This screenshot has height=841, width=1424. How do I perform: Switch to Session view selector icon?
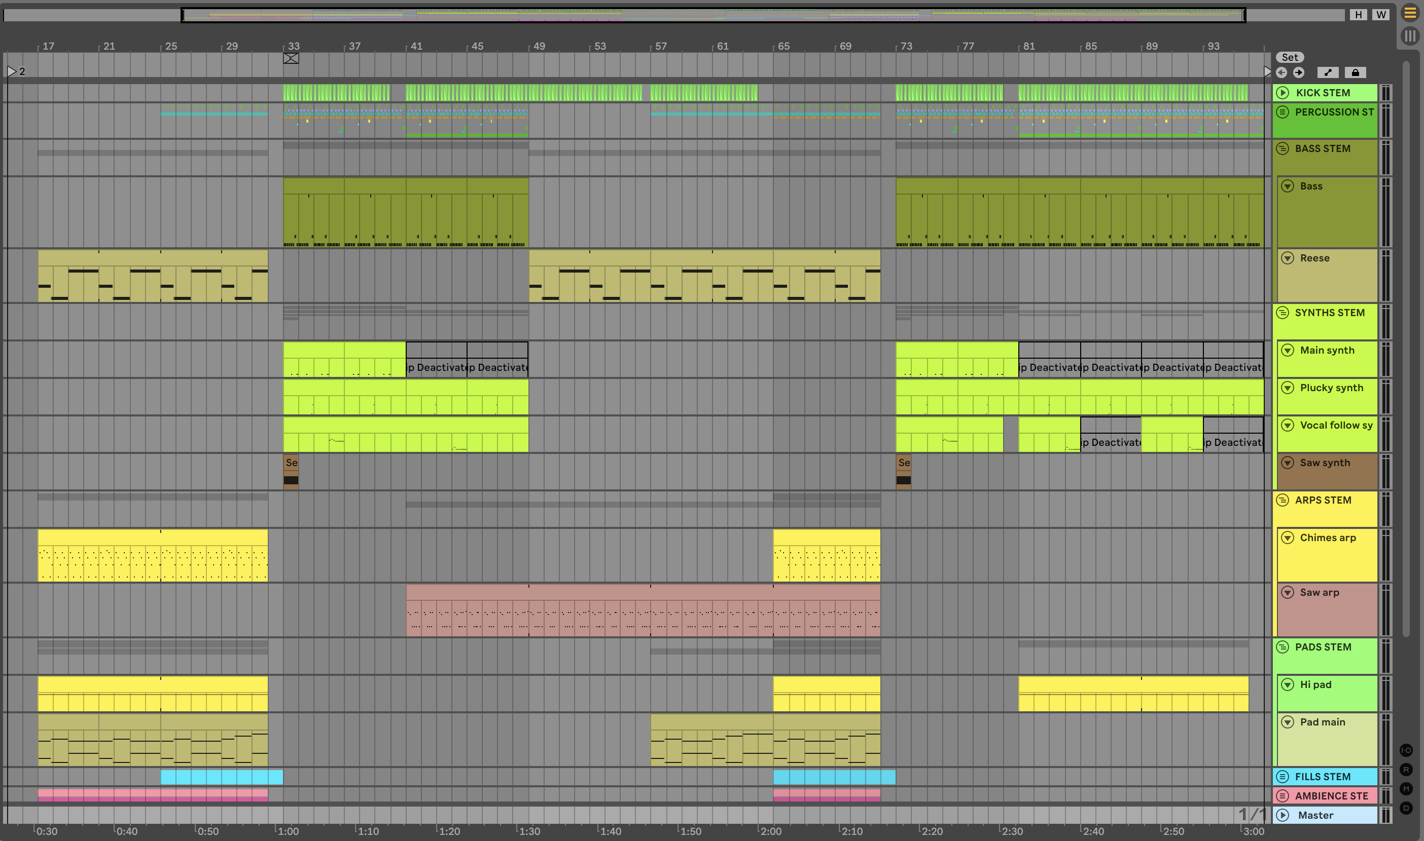point(1410,35)
